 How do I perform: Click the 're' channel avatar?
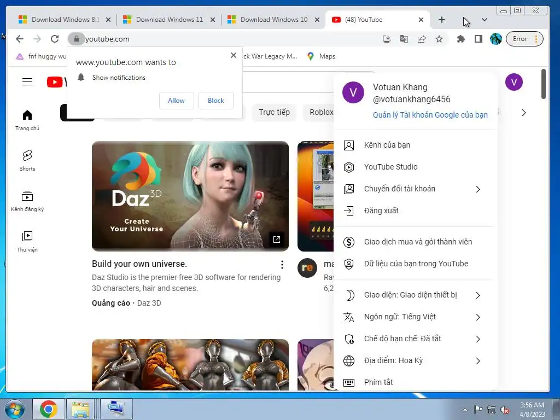click(x=307, y=268)
